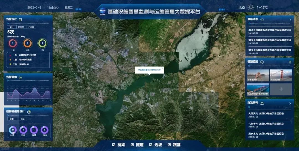Open the 李家坡大桥 video thumbnail
299x151 pixels.
point(258,75)
